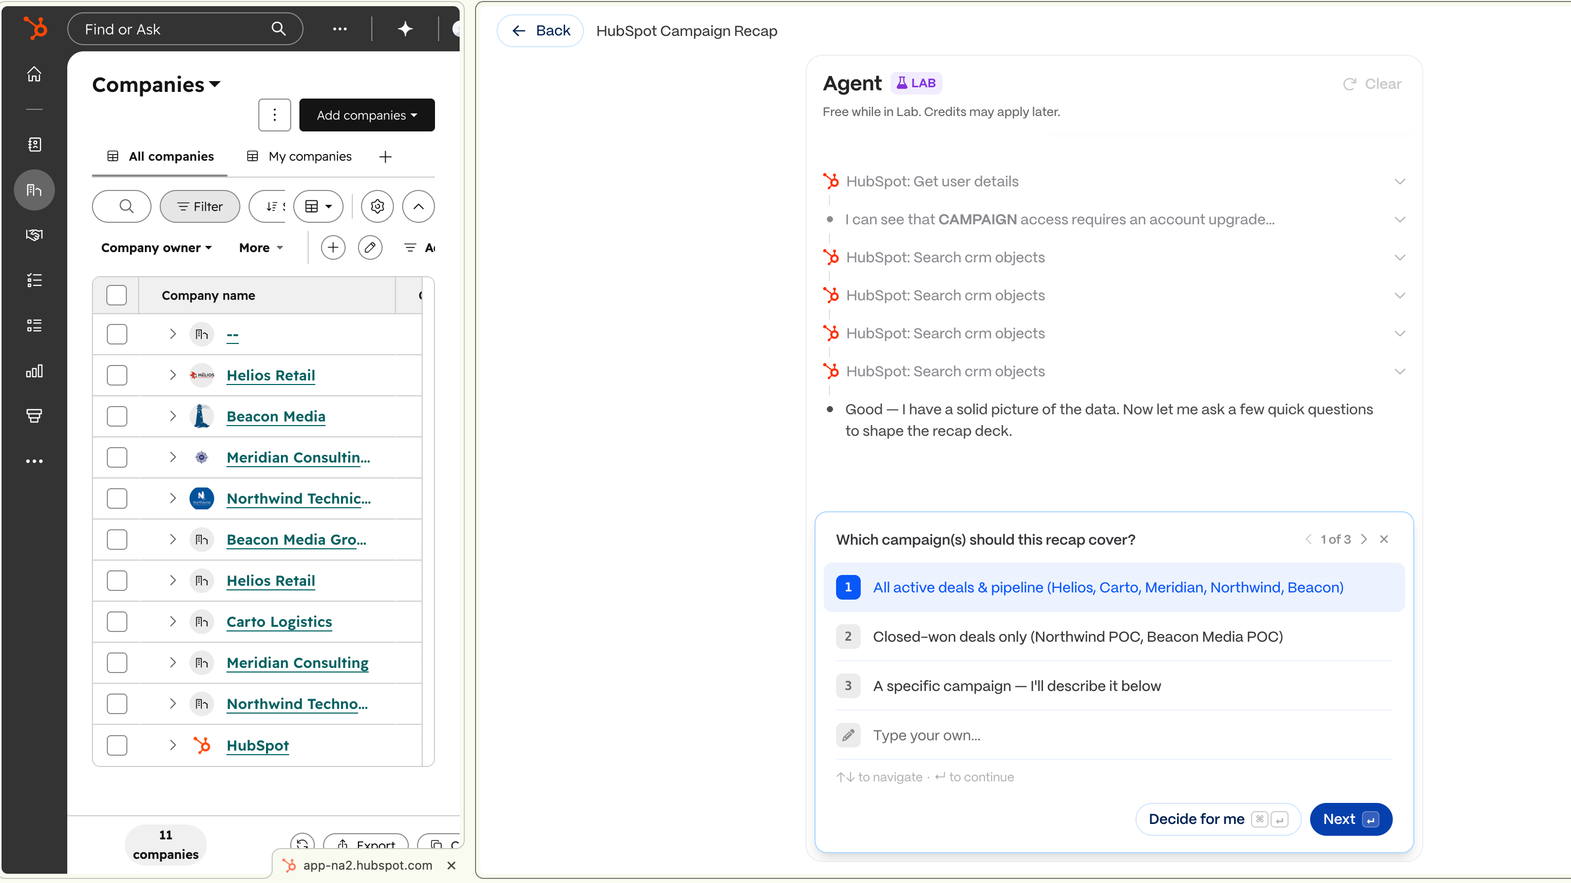Open the Company owner filter dropdown
Screen dimensions: 1571x883
tap(156, 247)
